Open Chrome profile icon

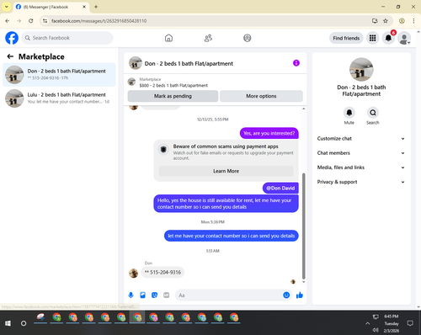tap(402, 21)
